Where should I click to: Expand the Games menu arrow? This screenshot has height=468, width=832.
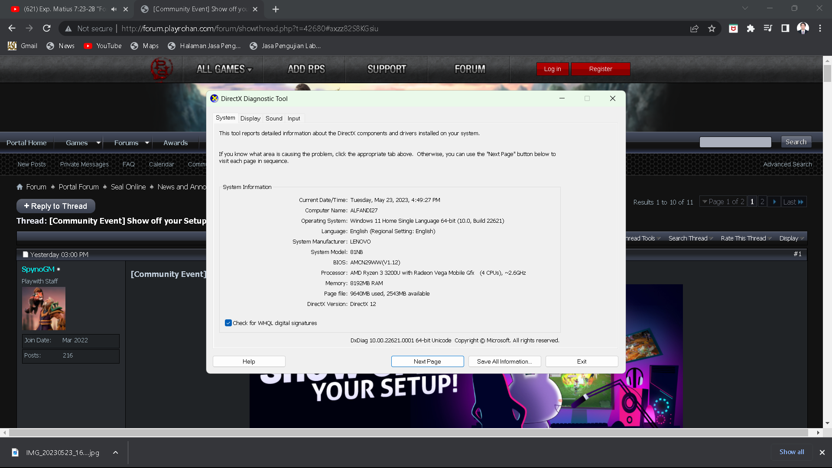coord(98,143)
